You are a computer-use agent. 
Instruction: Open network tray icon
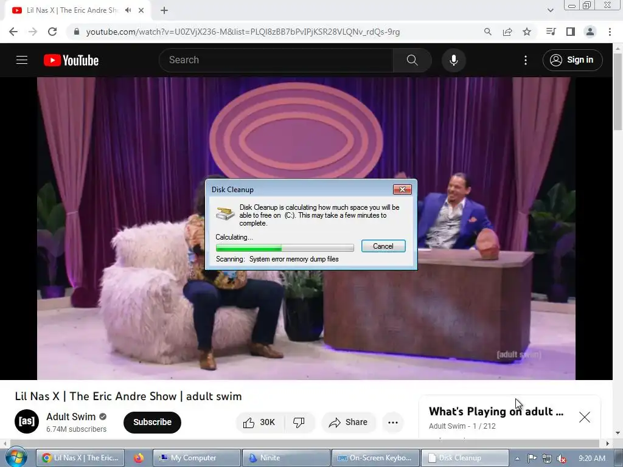(x=547, y=458)
